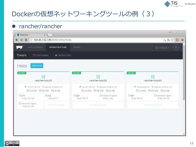Close the Rancher browser tab
This screenshot has width=196, height=147.
(x=45, y=35)
